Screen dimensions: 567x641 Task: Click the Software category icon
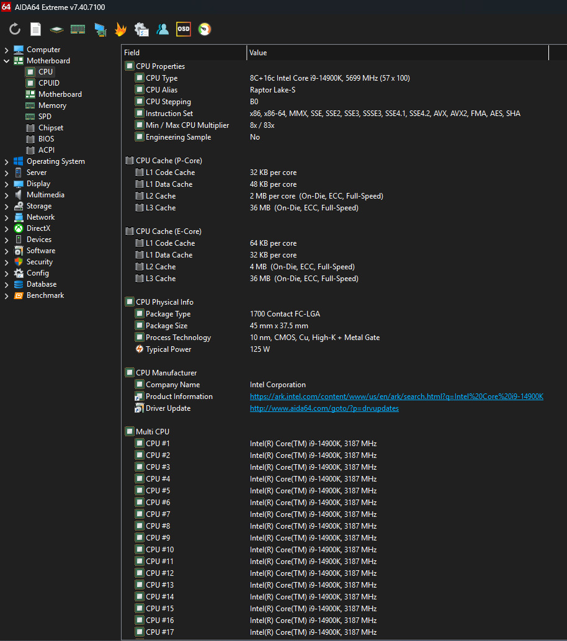[19, 251]
